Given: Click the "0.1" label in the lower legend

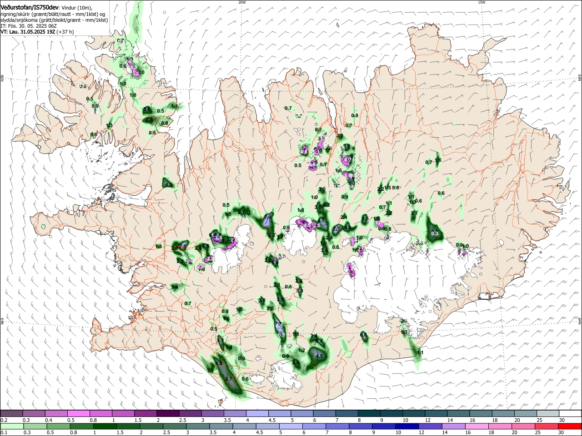Looking at the screenshot, I should [x=4, y=432].
